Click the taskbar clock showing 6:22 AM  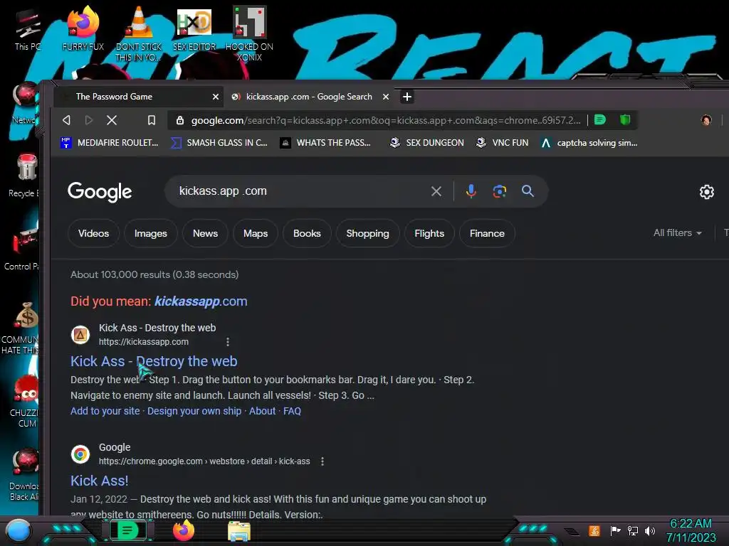click(691, 530)
